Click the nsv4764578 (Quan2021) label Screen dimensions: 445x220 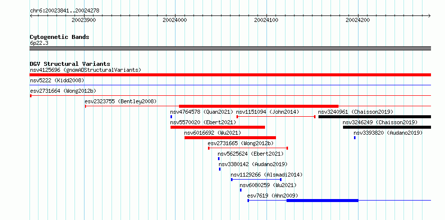(201, 112)
